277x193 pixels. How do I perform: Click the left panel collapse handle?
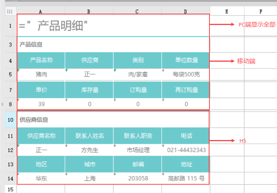pos(2,104)
